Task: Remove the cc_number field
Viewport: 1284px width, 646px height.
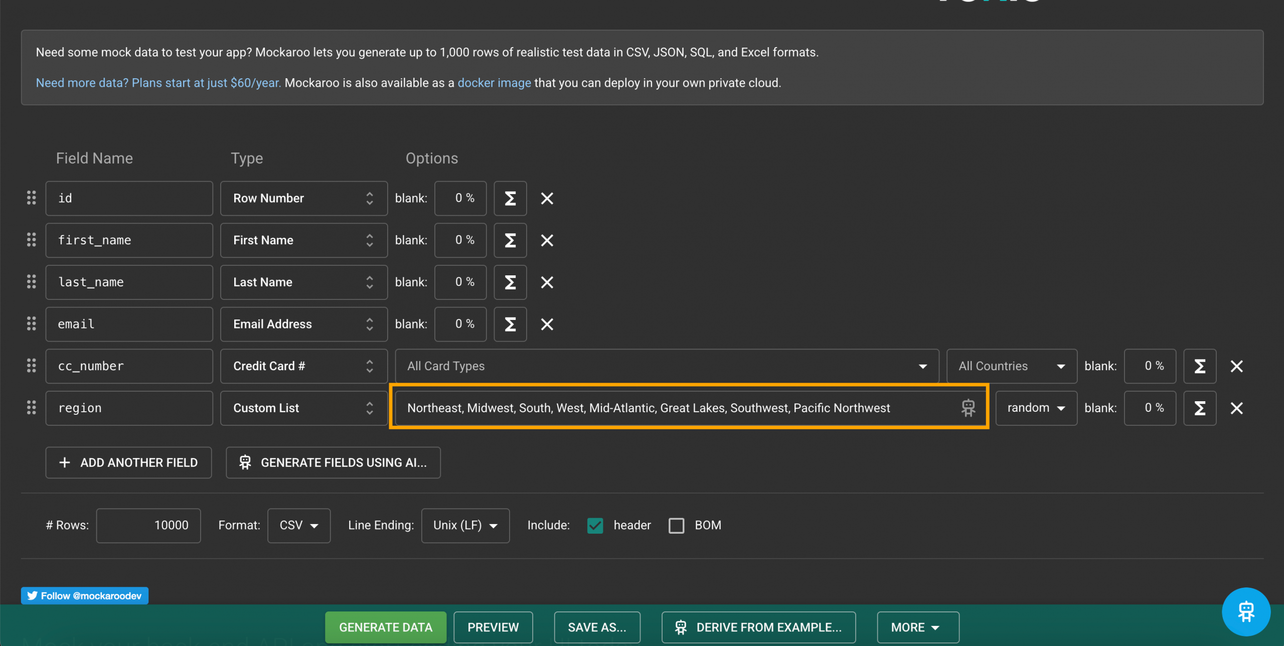Action: (x=1237, y=366)
